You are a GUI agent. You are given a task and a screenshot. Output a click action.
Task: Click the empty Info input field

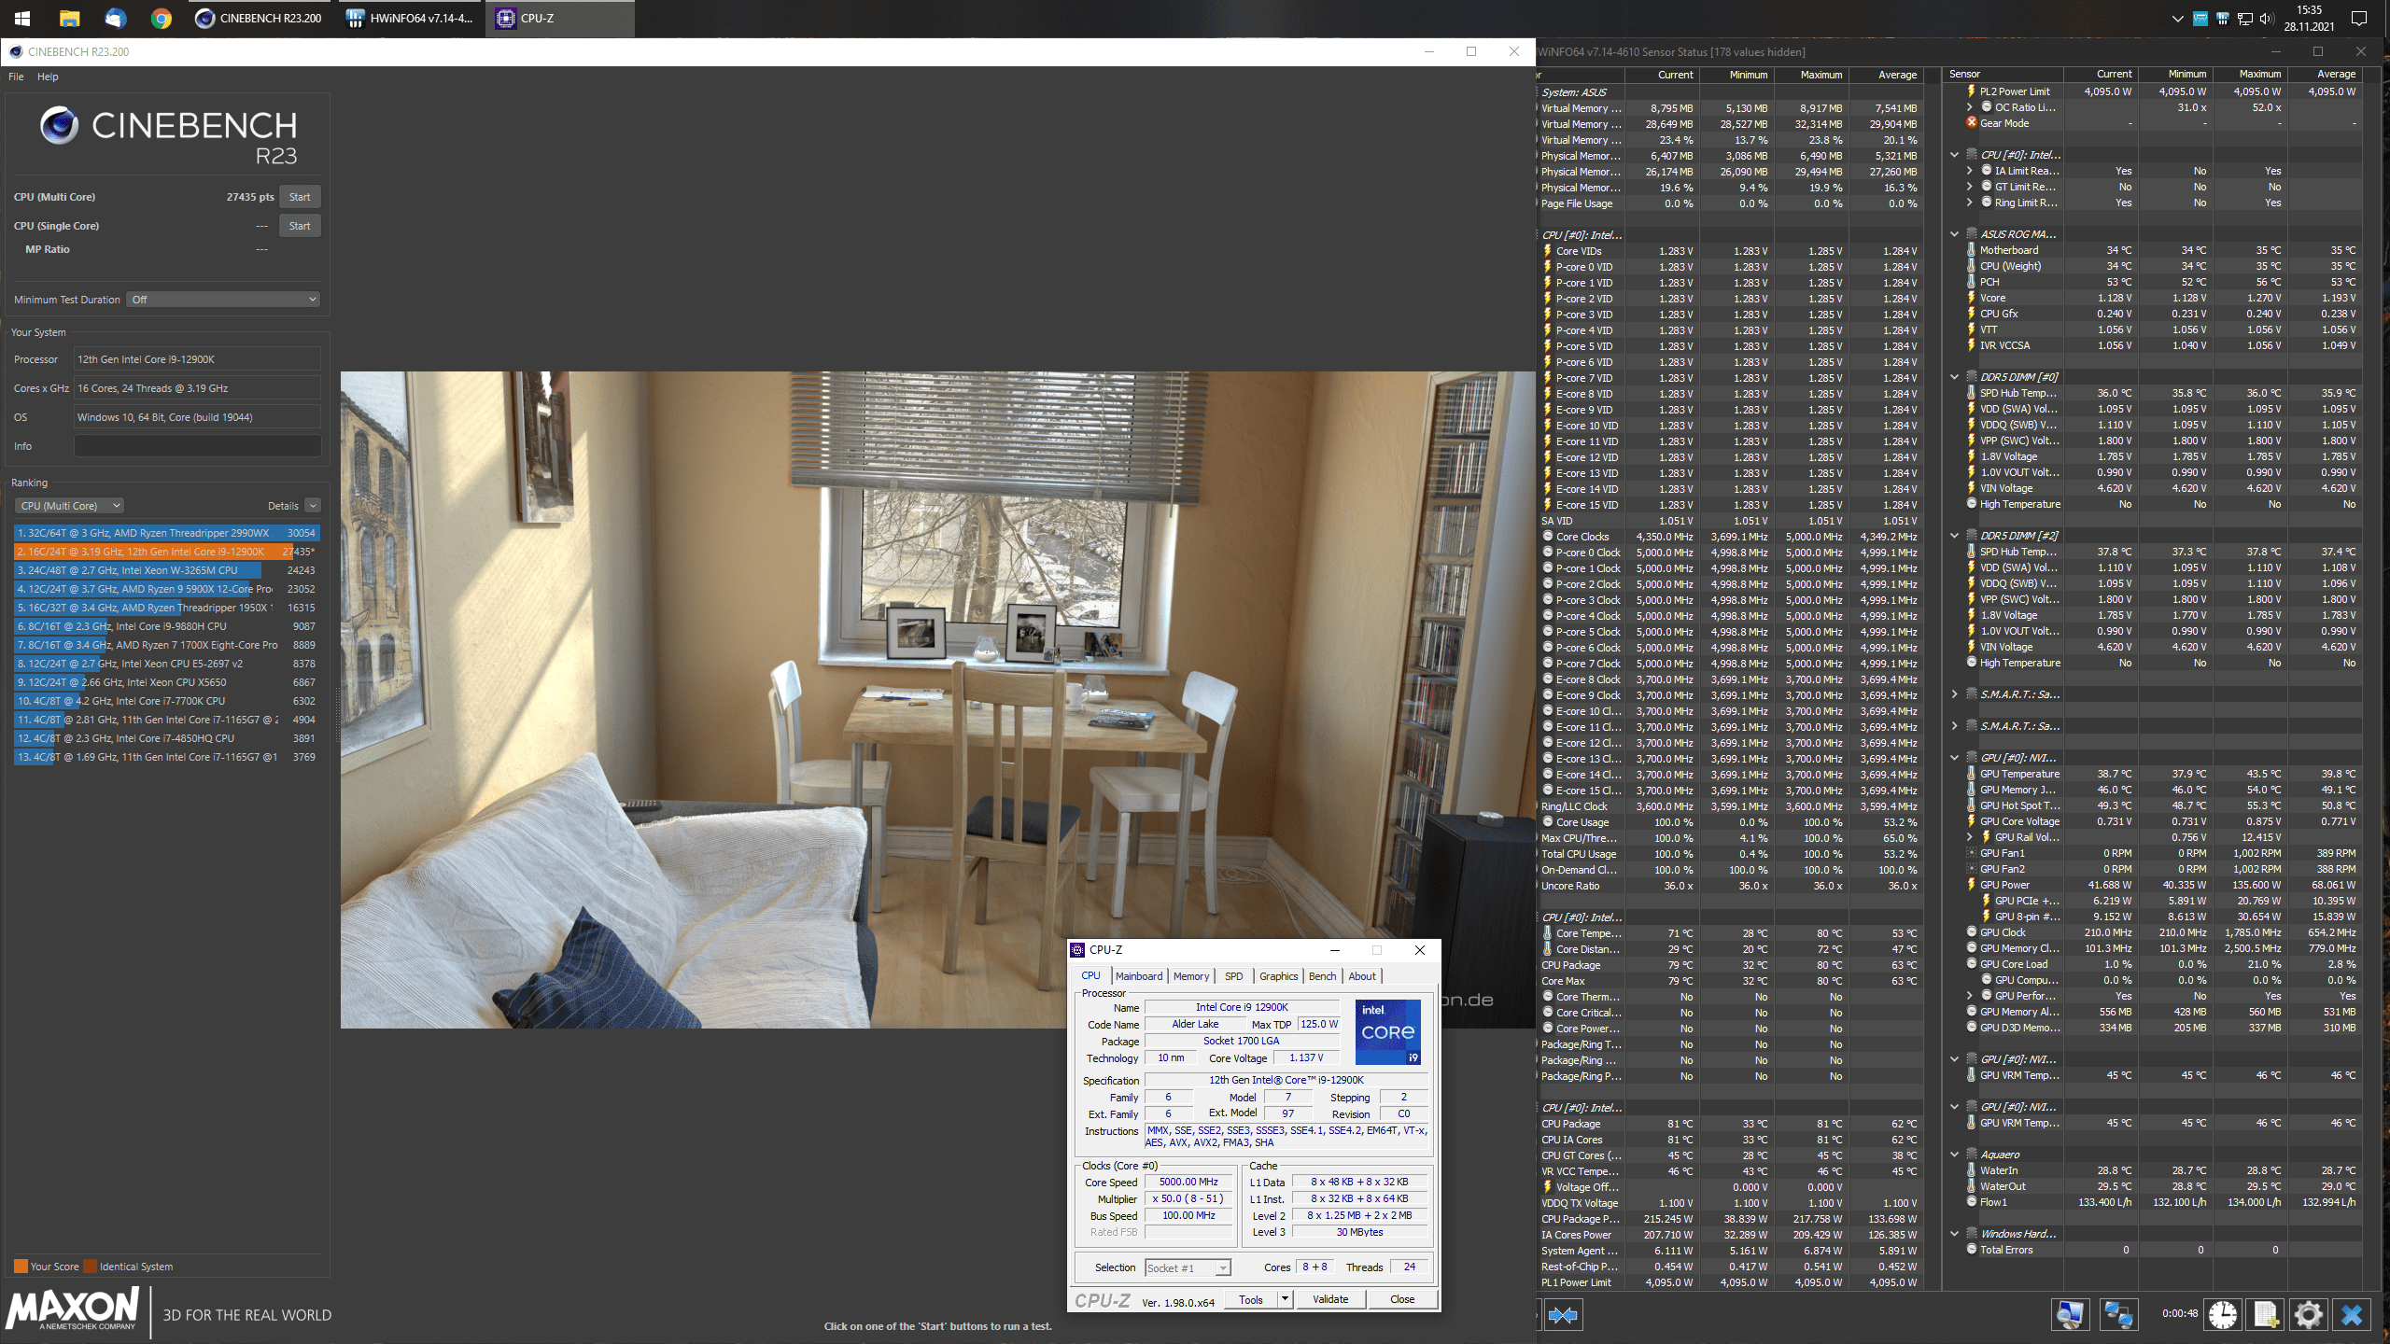coord(197,446)
